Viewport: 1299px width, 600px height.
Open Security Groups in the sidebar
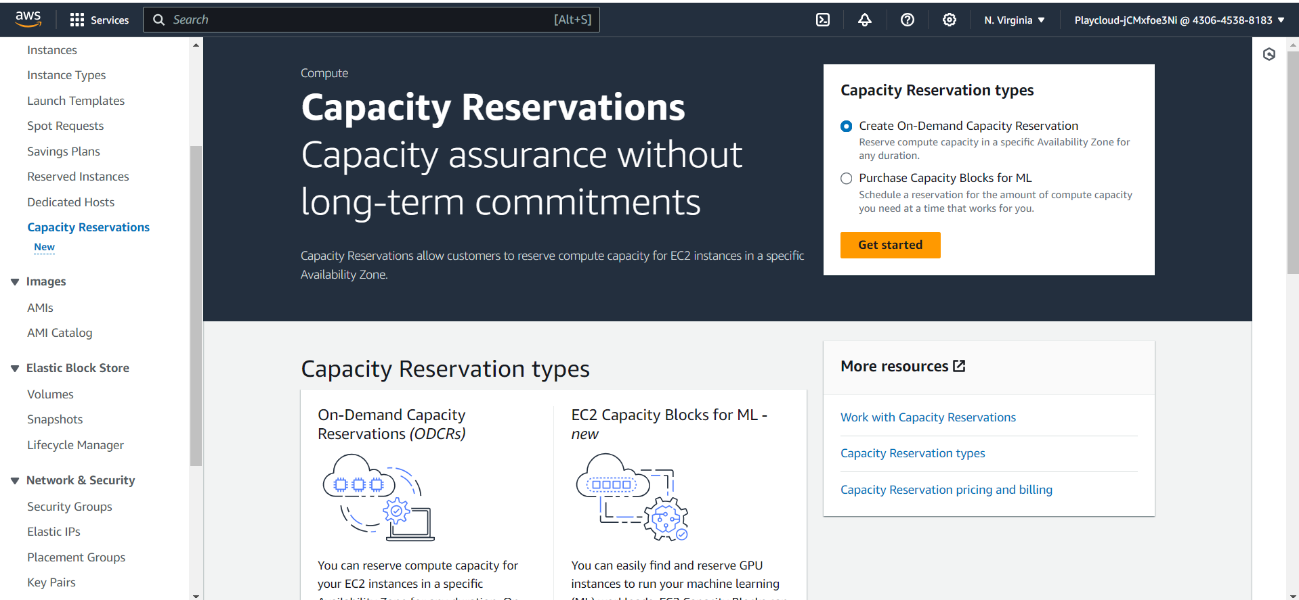pos(70,507)
